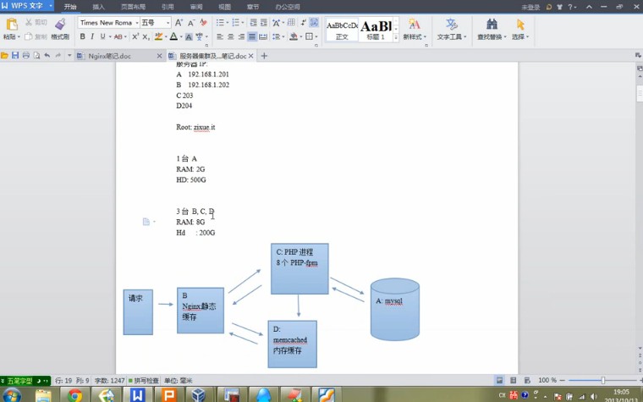Switch to the Insert ribbon tab
Viewport: 643px width, 402px height.
point(98,7)
